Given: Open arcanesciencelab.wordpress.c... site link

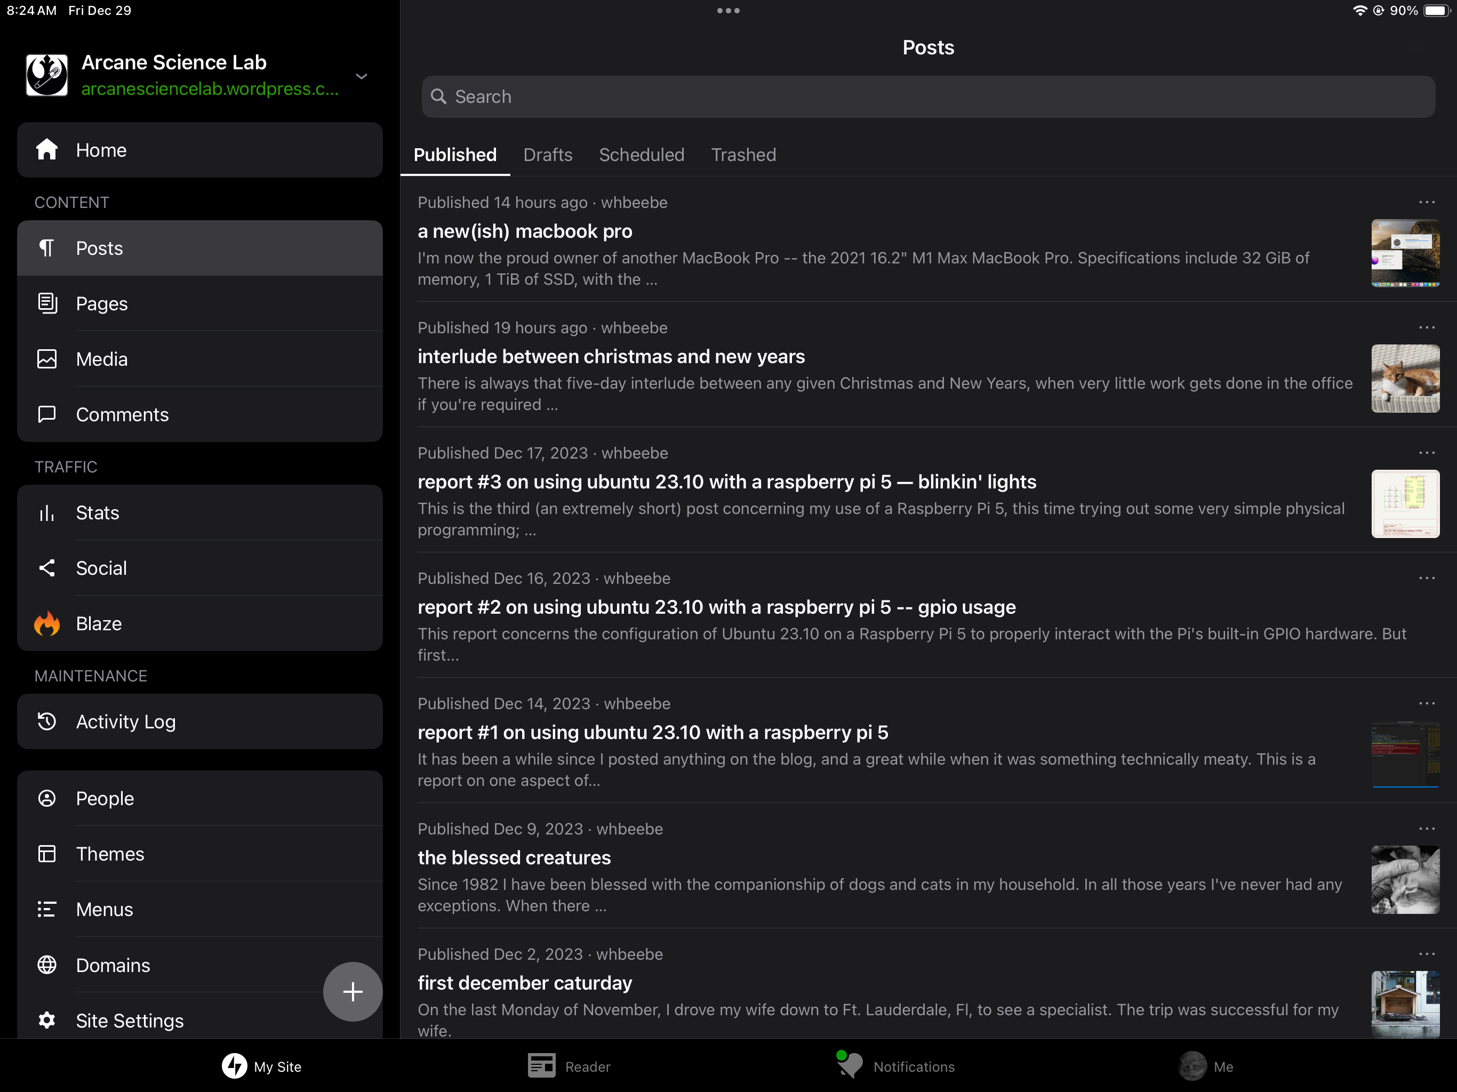Looking at the screenshot, I should 210,89.
